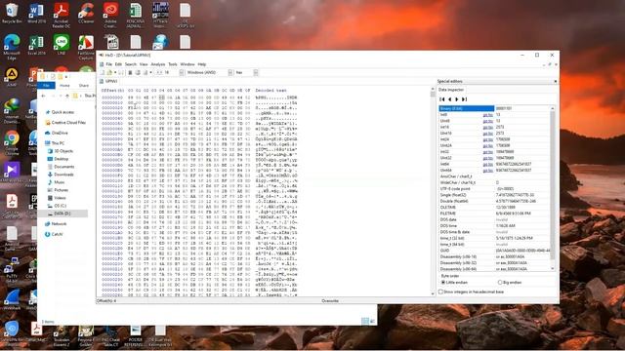Open HxD Tools menu

173,64
